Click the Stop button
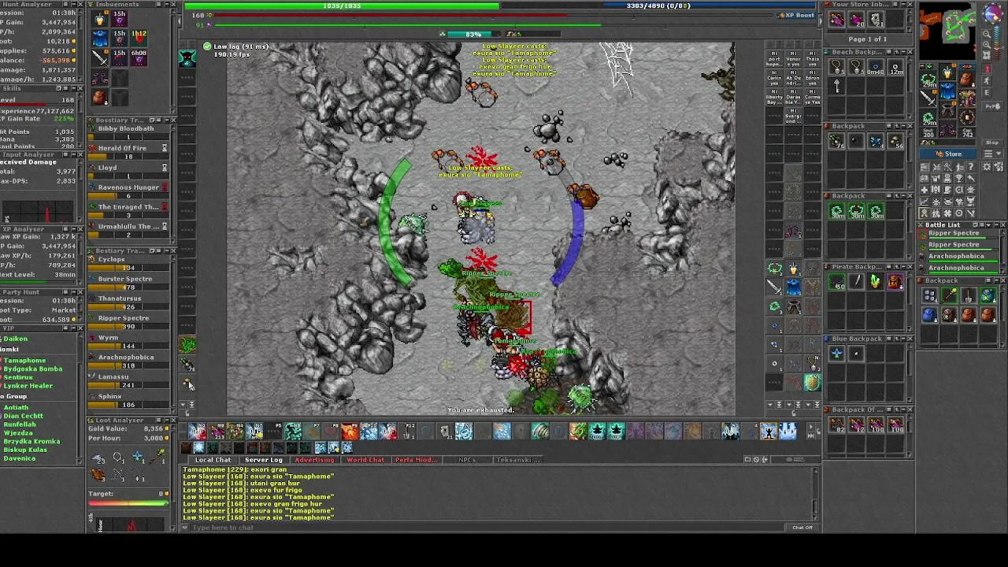The image size is (1008, 567). (x=993, y=143)
